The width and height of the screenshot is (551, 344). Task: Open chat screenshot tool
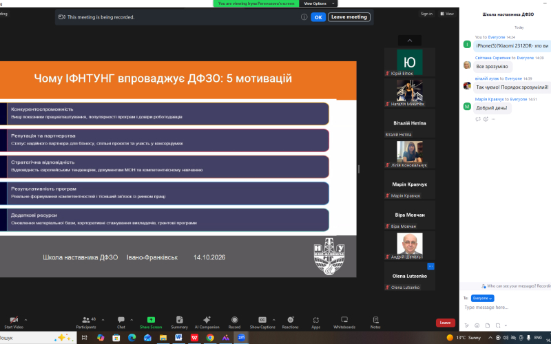(x=497, y=325)
